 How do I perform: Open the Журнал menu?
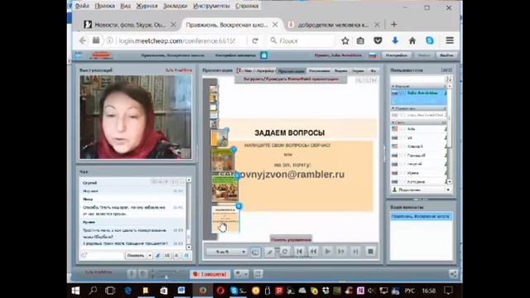147,6
